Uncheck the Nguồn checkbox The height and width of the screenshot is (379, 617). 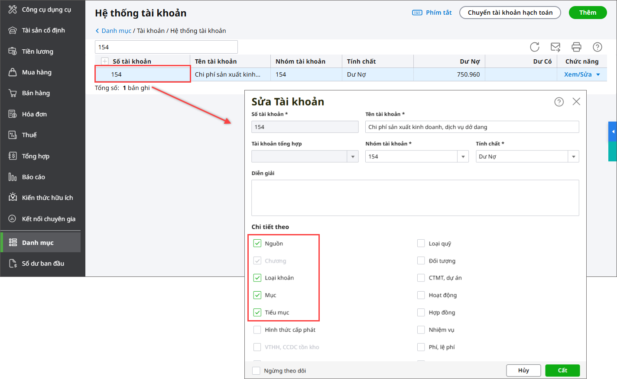click(257, 244)
